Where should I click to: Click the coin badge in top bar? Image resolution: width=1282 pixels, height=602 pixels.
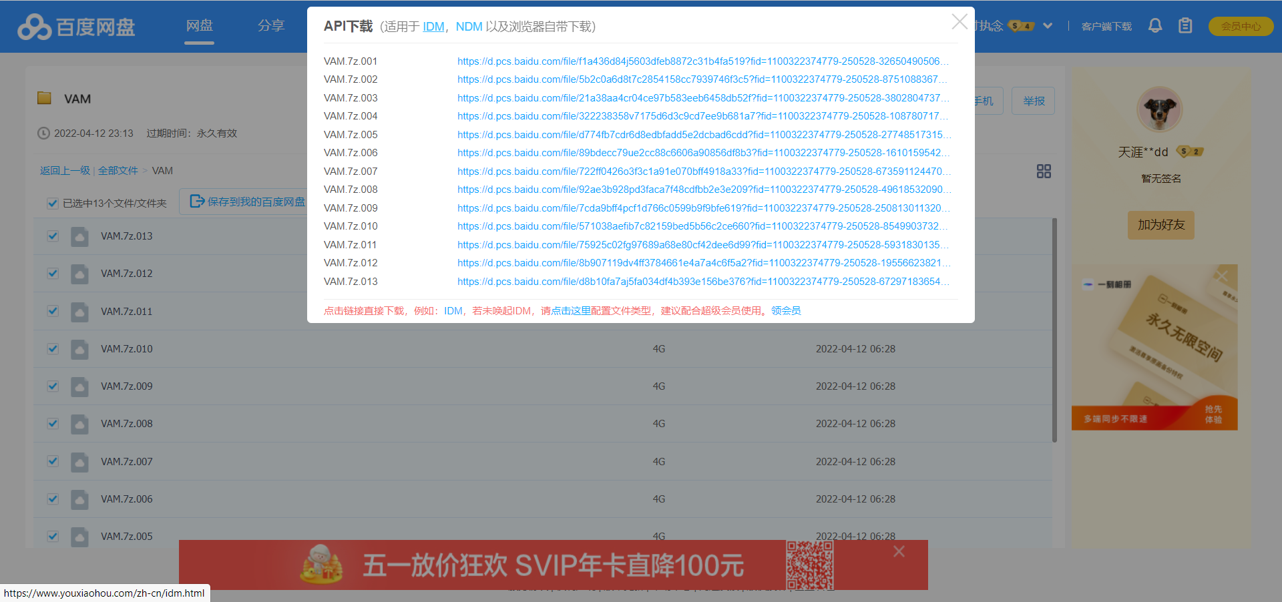(x=1021, y=26)
